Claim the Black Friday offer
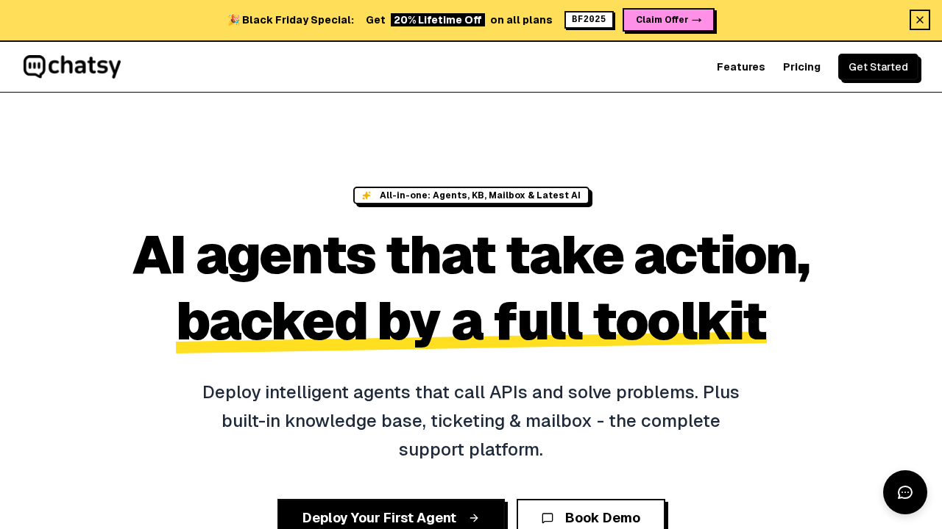 point(668,20)
